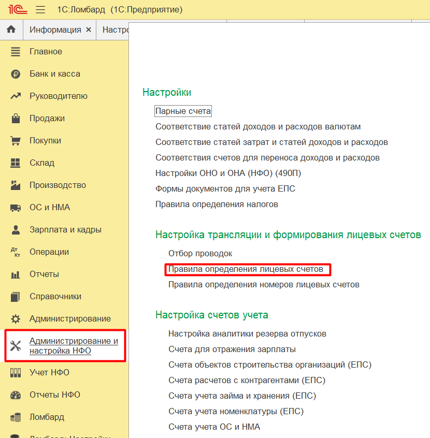The height and width of the screenshot is (438, 430).
Task: Open Правила определения лицевых счетов
Action: [246, 269]
